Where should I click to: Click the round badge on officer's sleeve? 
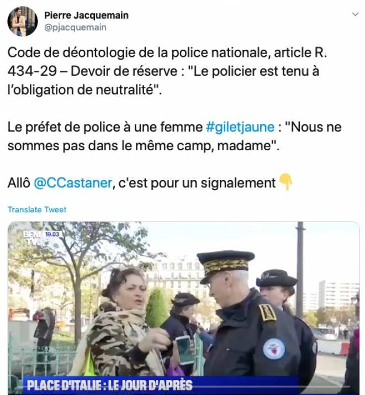pyautogui.click(x=274, y=349)
